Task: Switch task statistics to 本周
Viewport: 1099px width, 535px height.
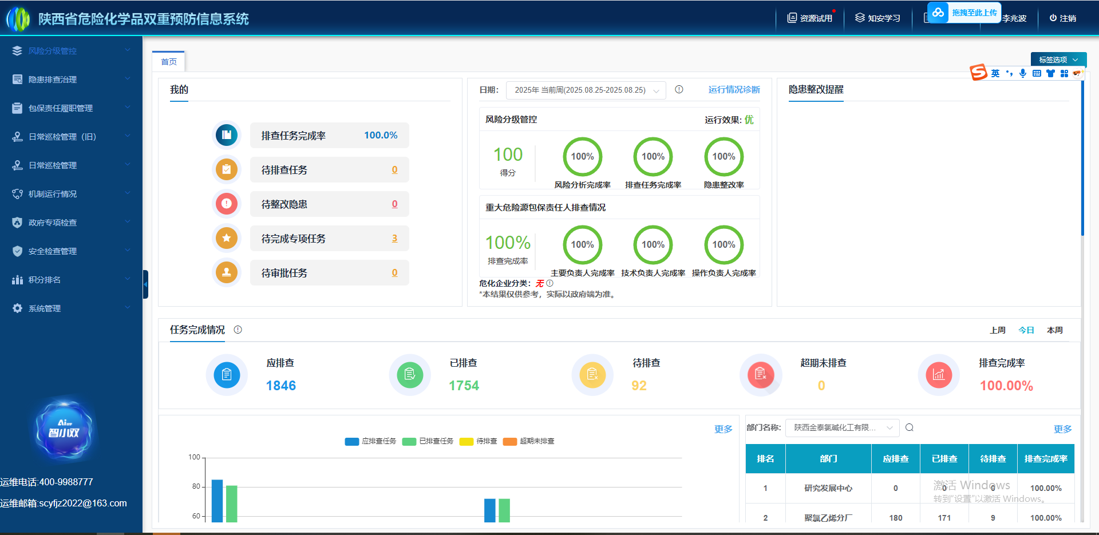Action: tap(1054, 330)
